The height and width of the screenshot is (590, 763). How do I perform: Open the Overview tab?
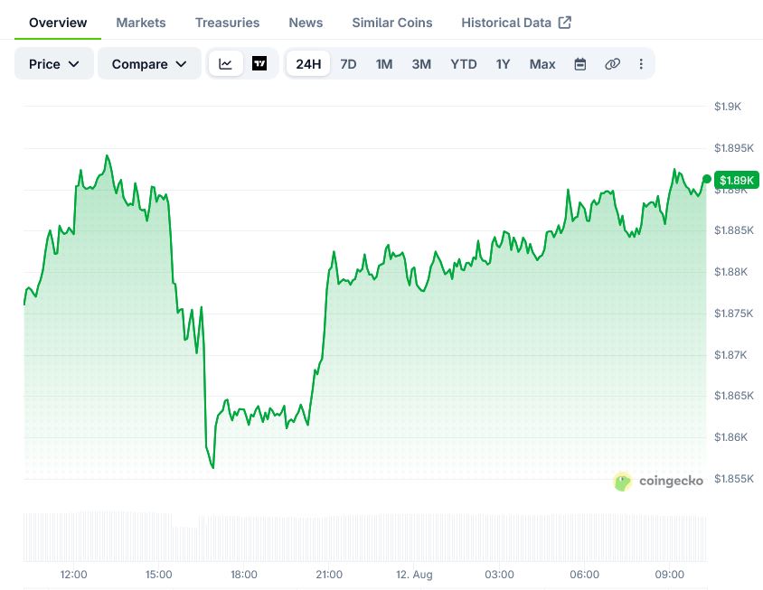click(x=58, y=23)
